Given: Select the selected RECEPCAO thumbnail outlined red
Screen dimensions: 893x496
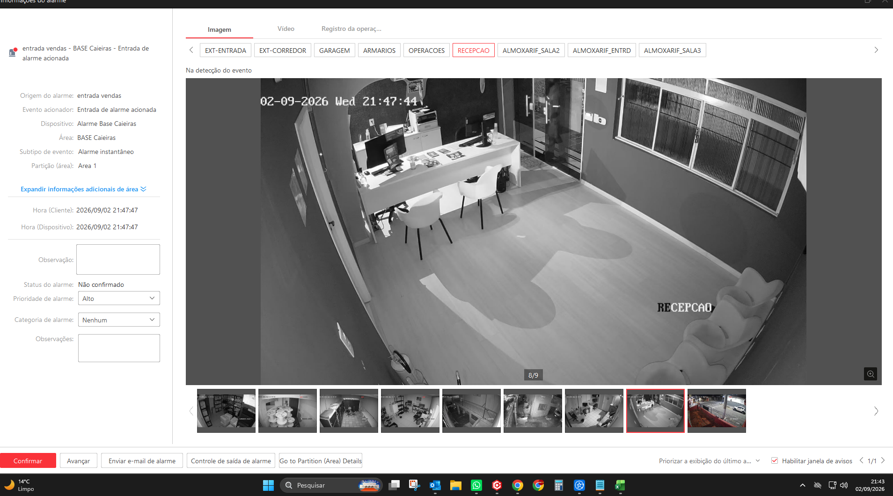Looking at the screenshot, I should point(655,410).
